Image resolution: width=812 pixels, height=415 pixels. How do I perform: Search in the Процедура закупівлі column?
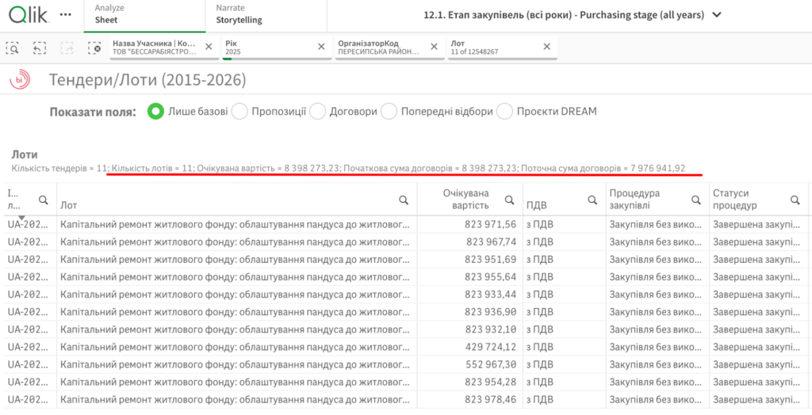[699, 200]
